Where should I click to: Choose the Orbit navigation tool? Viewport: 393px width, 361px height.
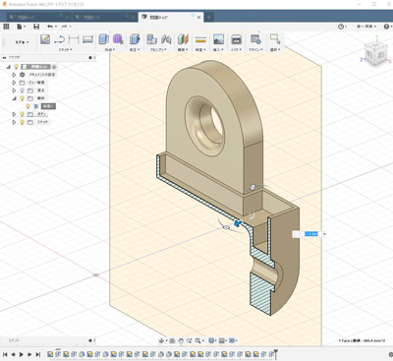161,341
